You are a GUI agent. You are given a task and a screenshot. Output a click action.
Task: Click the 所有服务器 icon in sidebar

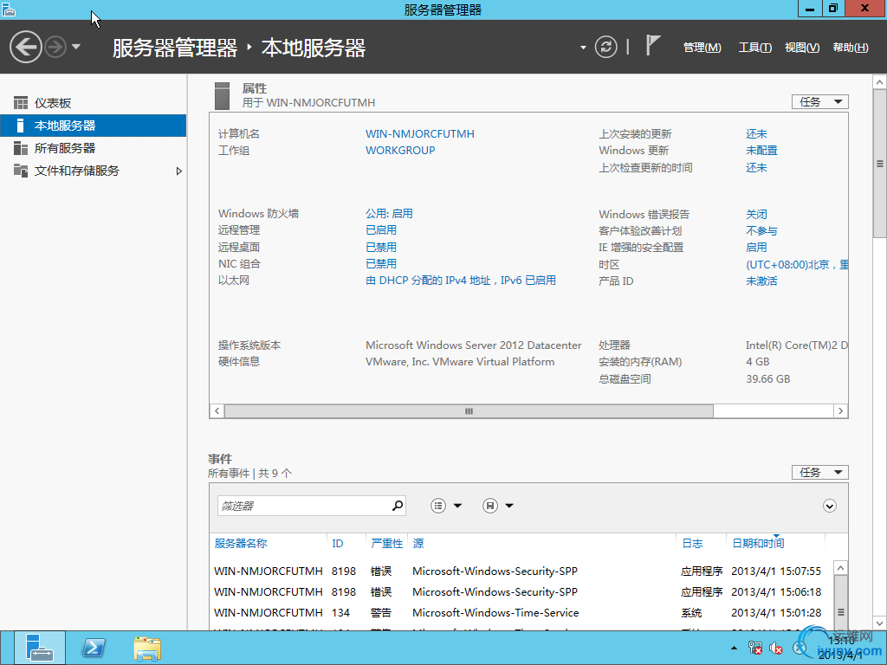[21, 148]
